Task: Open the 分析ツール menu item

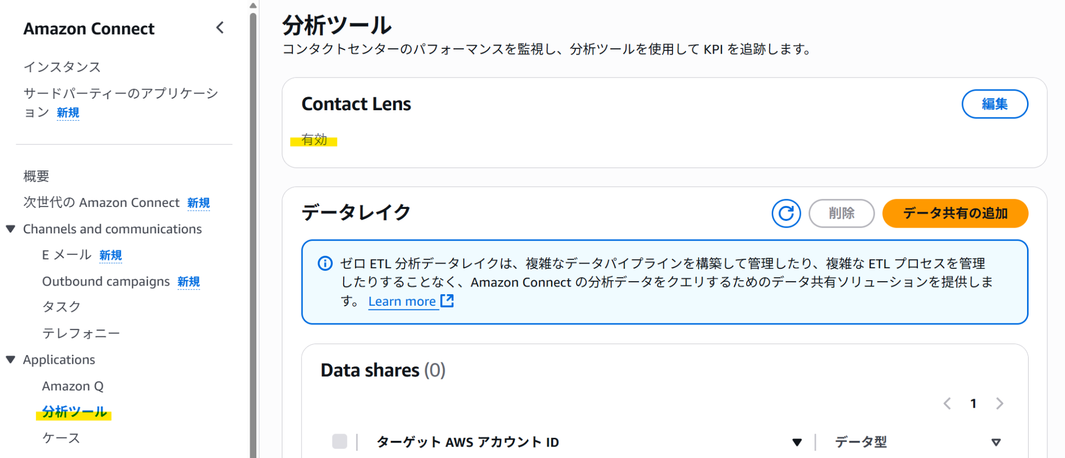Action: point(74,412)
